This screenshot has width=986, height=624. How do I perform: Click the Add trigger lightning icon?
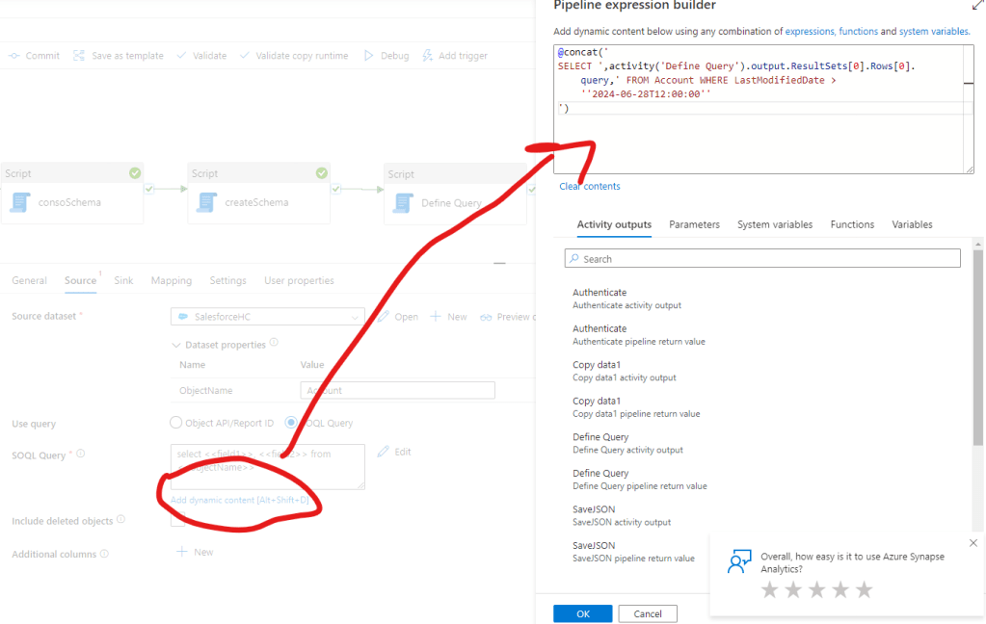(x=428, y=56)
